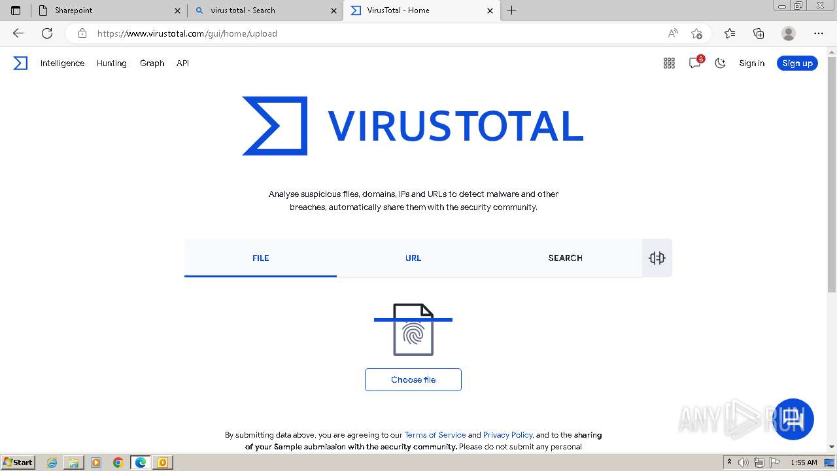Reload the page with refresh icon
Image resolution: width=837 pixels, height=471 pixels.
(x=47, y=33)
